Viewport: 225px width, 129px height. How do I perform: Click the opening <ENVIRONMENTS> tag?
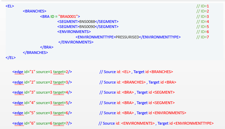click(x=74, y=32)
